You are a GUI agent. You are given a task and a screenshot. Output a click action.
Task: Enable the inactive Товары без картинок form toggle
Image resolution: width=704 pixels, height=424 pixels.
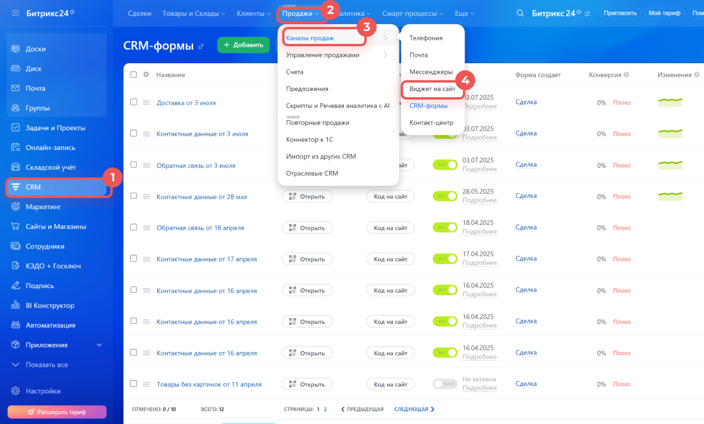445,384
